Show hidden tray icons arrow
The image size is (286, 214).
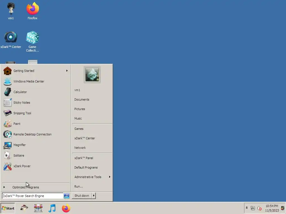click(x=247, y=208)
